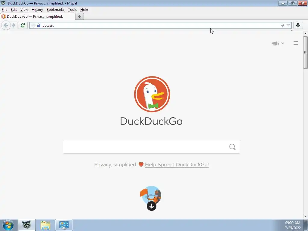Expand the chevron beside the megaphone
This screenshot has height=231, width=308.
[x=283, y=43]
